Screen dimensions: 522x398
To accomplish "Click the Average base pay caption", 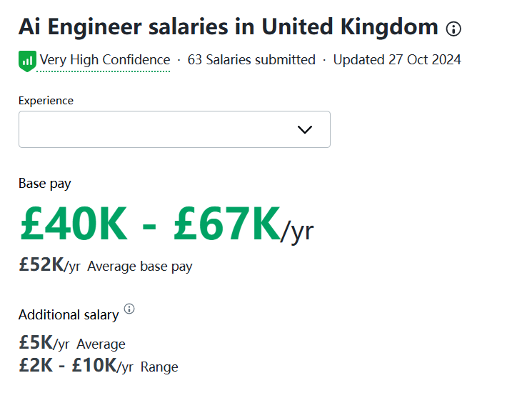I will pyautogui.click(x=140, y=267).
